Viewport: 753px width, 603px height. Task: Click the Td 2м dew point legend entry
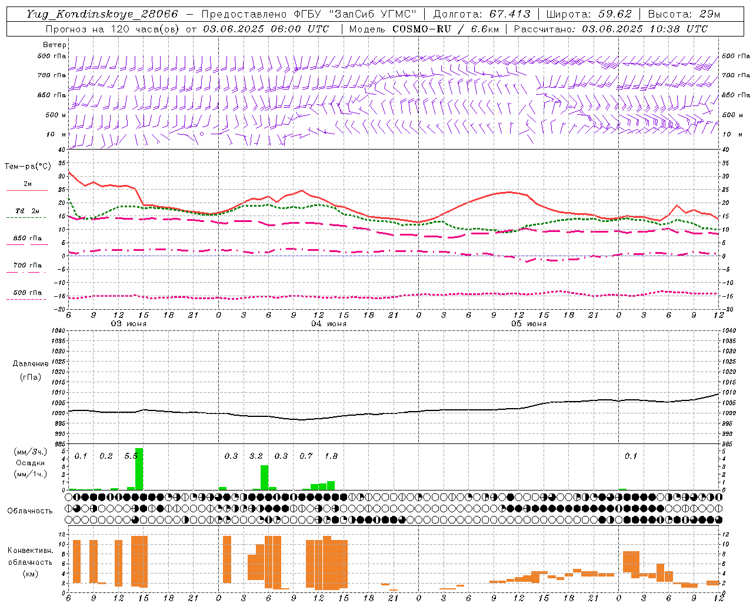pos(28,211)
